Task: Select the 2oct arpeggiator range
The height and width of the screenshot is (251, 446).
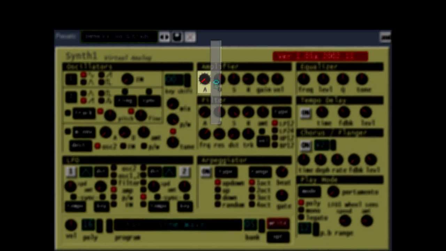Action: tap(252, 190)
